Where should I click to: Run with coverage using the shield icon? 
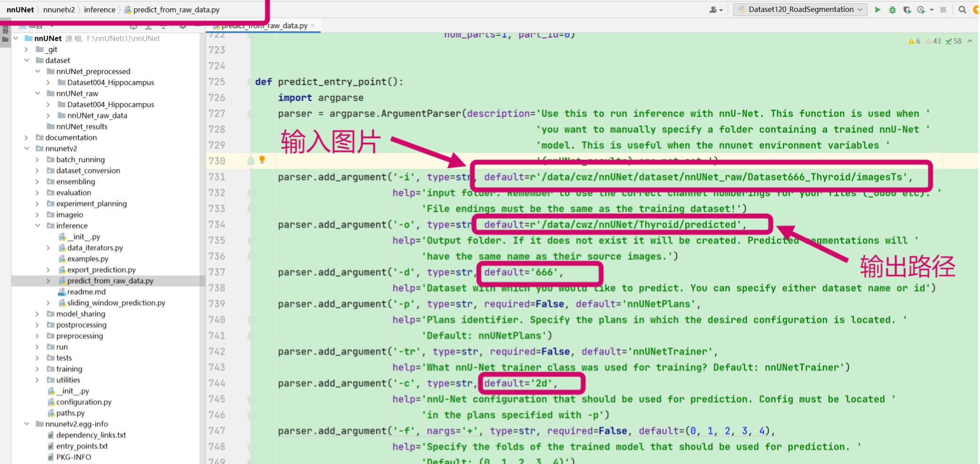tap(908, 9)
